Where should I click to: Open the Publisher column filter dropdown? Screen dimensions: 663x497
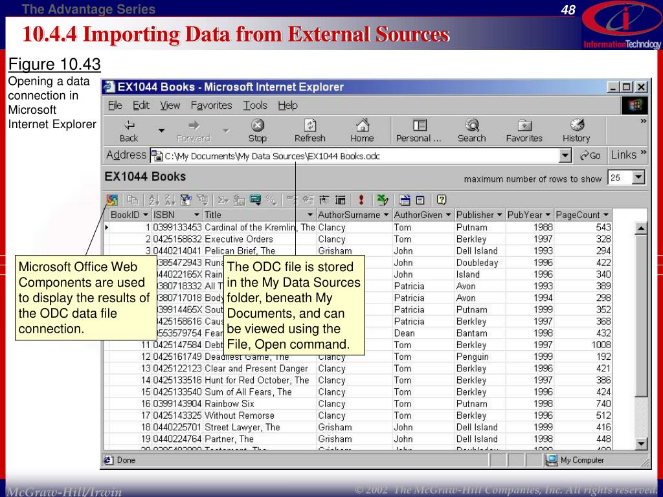(499, 215)
